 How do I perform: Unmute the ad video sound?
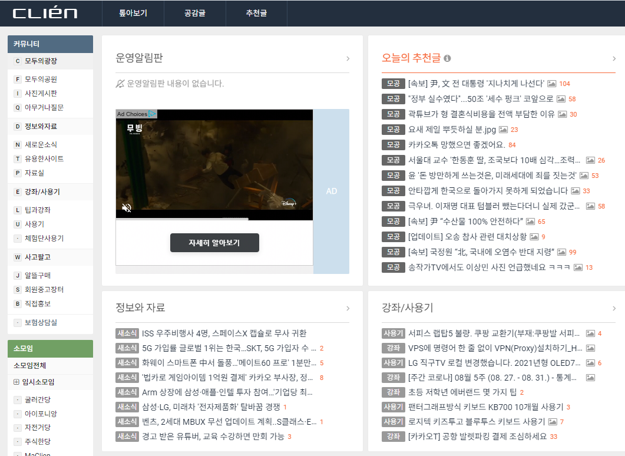tap(127, 207)
